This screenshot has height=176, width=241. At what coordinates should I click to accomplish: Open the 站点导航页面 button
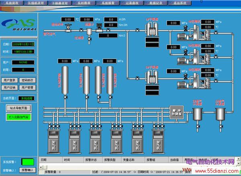pos(18,108)
